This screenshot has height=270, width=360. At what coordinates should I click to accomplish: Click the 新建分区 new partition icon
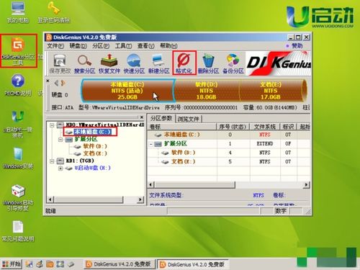point(158,63)
